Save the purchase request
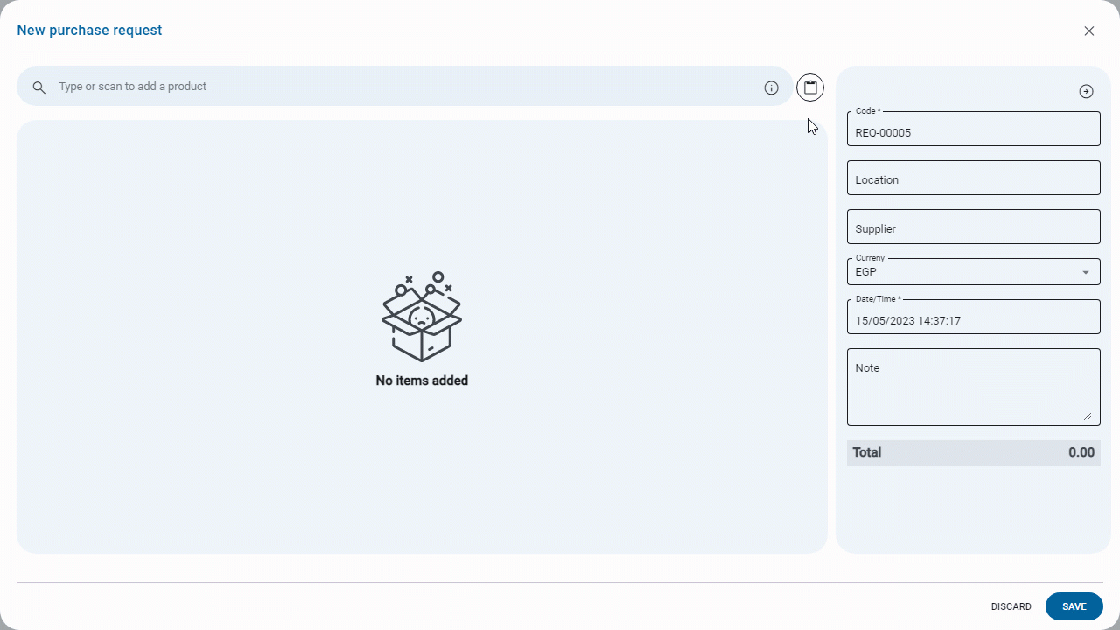 (1074, 606)
